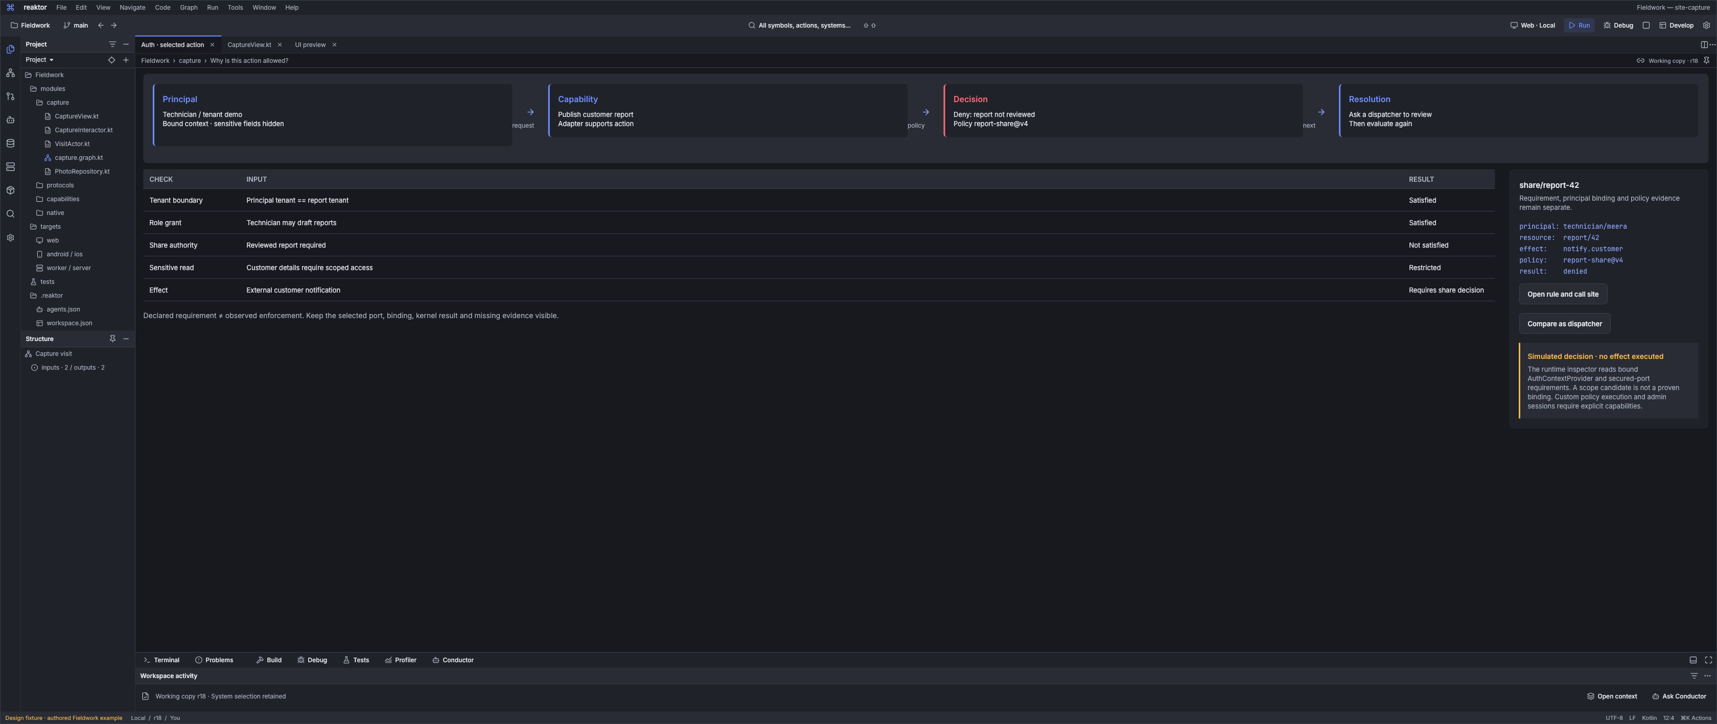Open the Profiler bottom tab
Screen dimensions: 1717x724
click(401, 660)
